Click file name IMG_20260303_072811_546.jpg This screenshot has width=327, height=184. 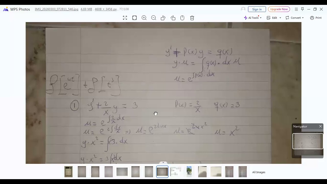coord(56,9)
